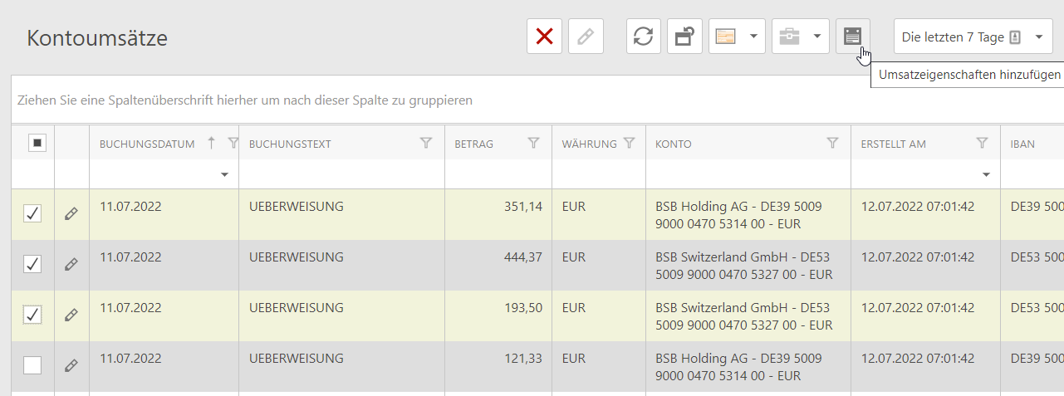Check the 121,33 transaction checkbox
1064x396 pixels.
(x=32, y=364)
